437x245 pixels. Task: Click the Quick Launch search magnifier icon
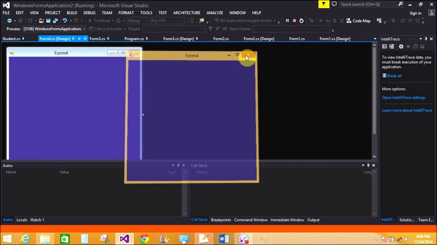click(400, 4)
